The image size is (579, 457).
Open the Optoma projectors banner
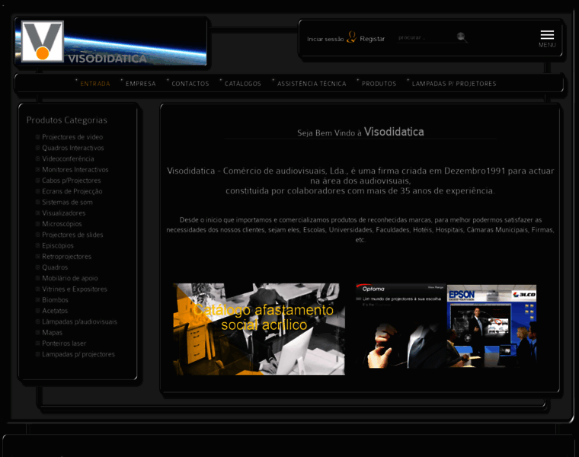[401, 325]
